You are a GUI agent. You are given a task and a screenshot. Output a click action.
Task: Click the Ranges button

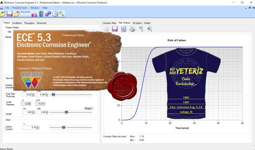tap(89, 108)
